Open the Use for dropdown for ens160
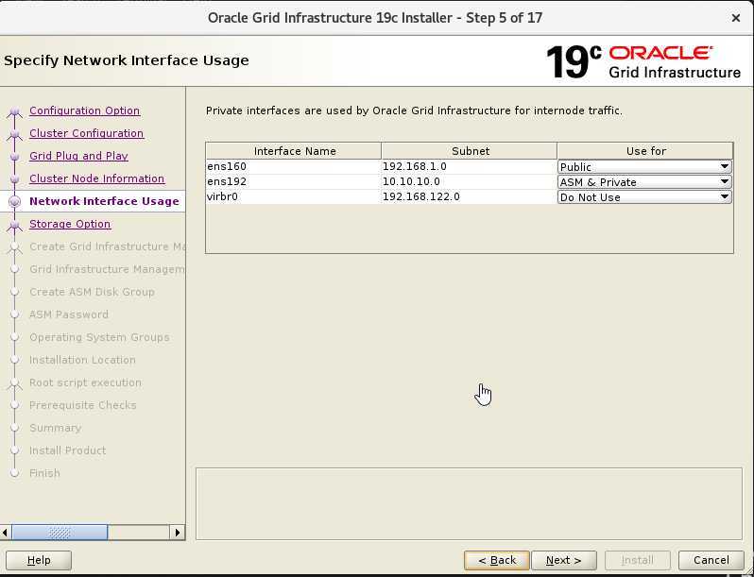This screenshot has height=577, width=754. 644,167
